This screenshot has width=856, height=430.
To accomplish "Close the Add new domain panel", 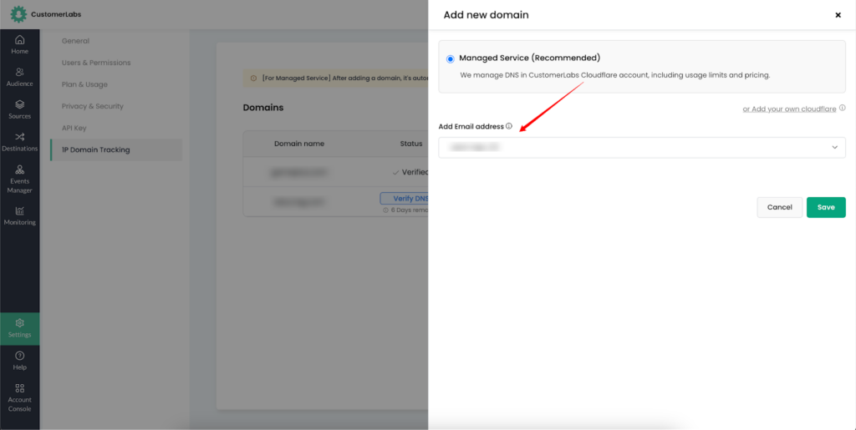I will pos(838,15).
